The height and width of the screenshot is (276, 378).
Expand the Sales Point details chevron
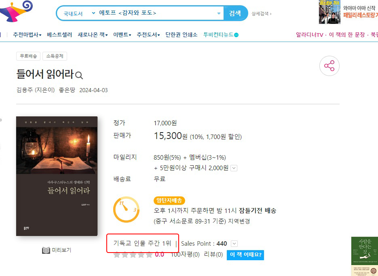pos(234,244)
